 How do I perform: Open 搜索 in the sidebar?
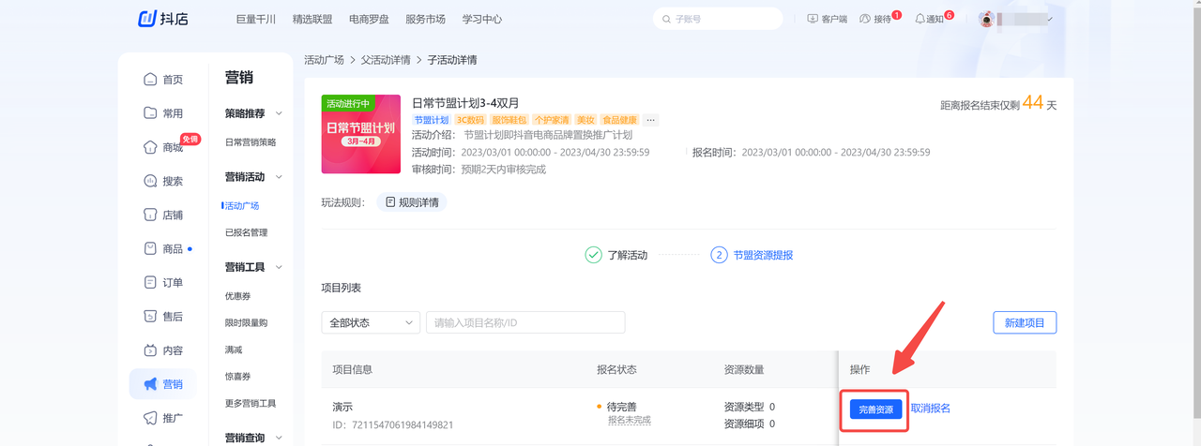coord(163,181)
